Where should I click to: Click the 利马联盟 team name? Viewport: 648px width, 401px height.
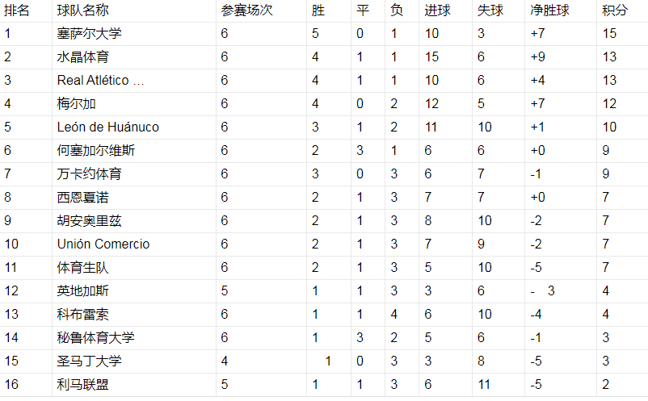tap(83, 385)
